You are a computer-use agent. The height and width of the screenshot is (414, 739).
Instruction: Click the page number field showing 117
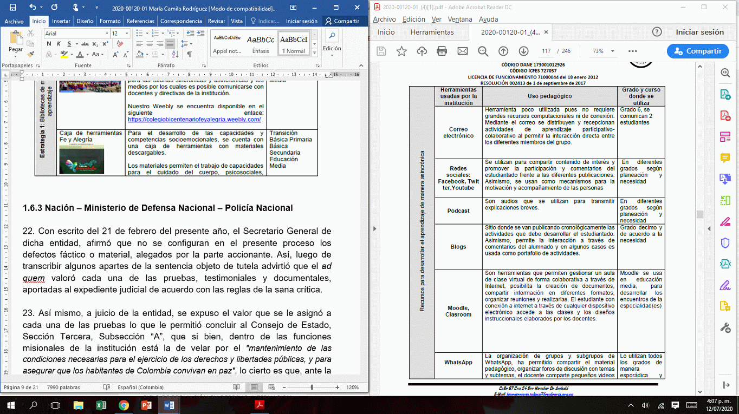tap(546, 51)
